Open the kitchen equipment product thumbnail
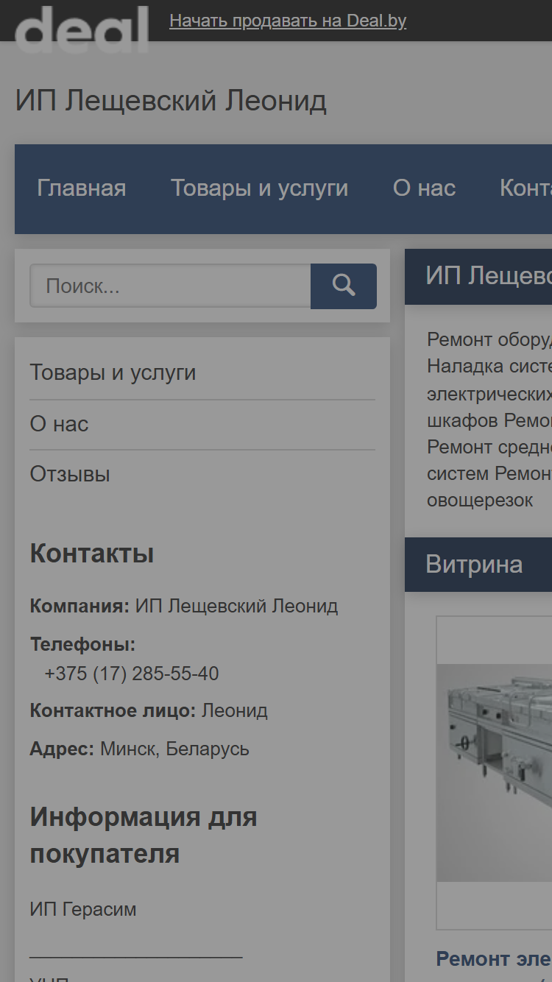The height and width of the screenshot is (982, 552). point(494,773)
